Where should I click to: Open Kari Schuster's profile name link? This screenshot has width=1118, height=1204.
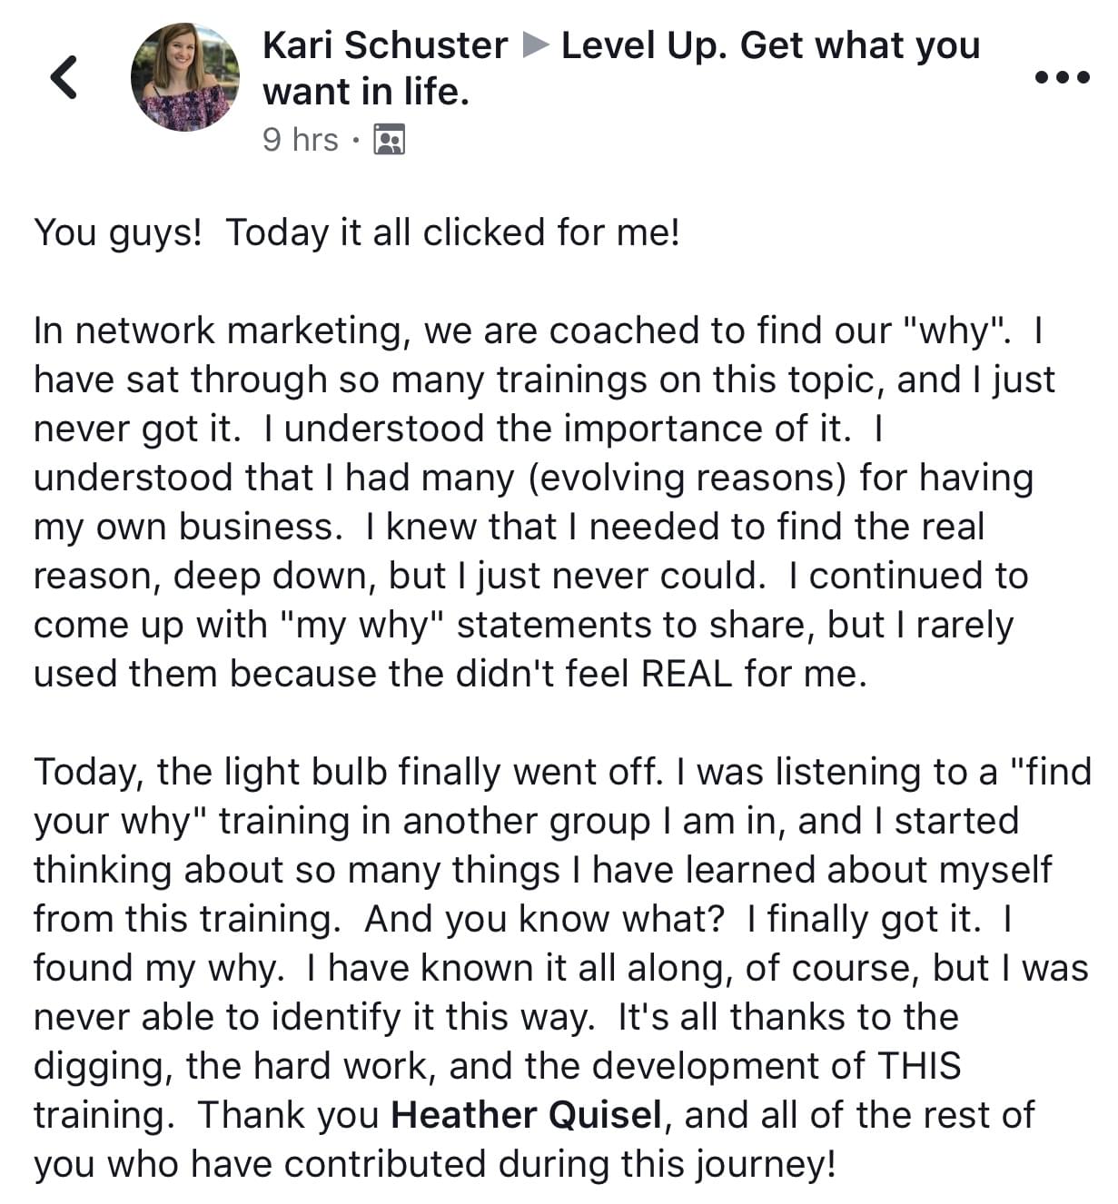pyautogui.click(x=384, y=44)
